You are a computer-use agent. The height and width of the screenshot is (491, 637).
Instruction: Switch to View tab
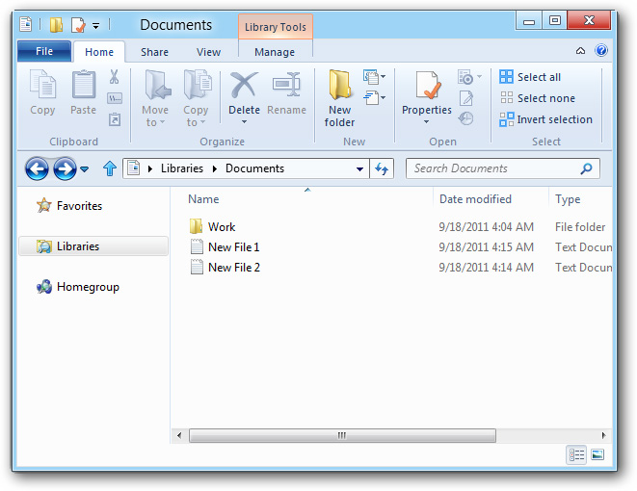(x=208, y=52)
